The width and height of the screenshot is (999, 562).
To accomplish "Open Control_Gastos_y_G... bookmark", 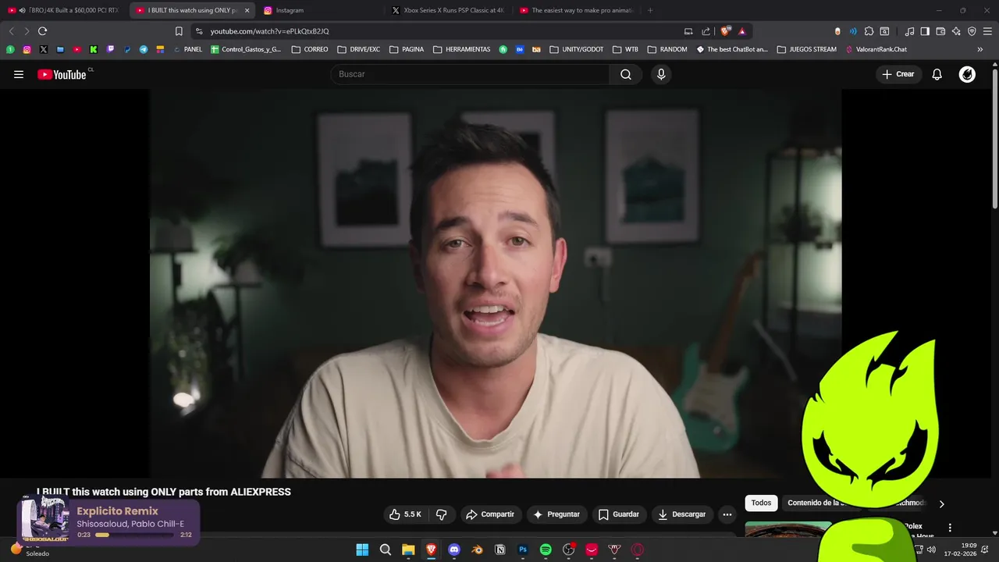I will [x=246, y=49].
